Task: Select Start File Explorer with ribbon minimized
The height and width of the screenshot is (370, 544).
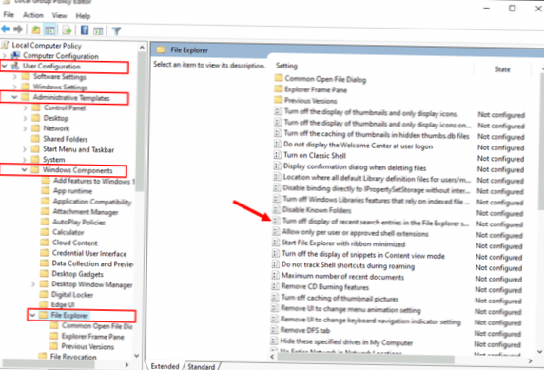Action: (x=343, y=243)
